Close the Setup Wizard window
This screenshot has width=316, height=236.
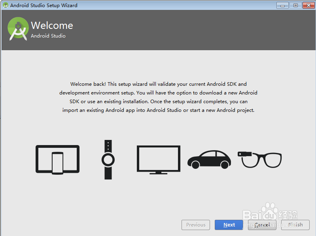308,6
